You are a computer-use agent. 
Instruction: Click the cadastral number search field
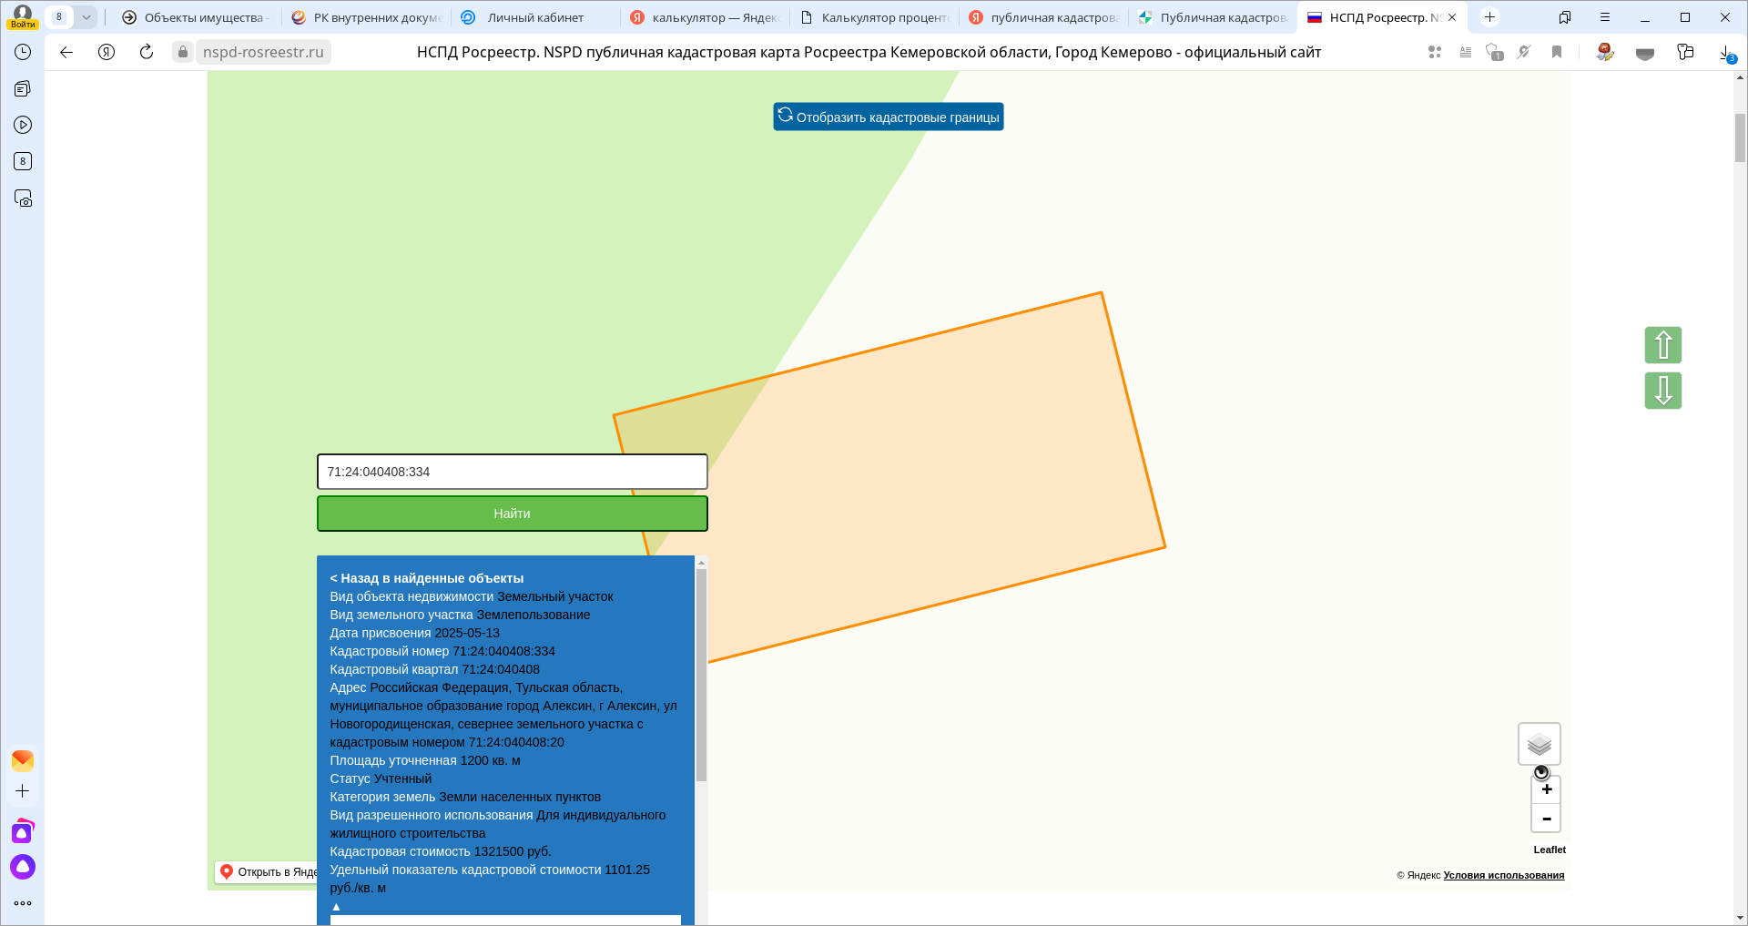[x=512, y=472]
